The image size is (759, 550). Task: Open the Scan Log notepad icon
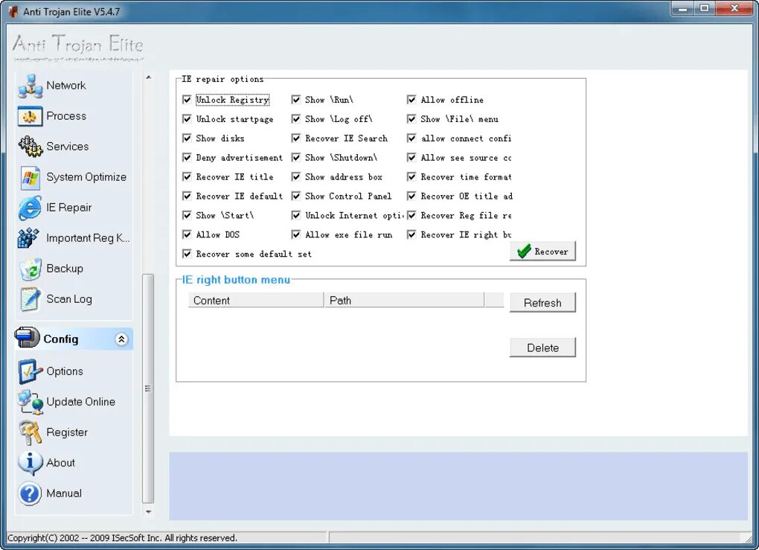coord(30,298)
